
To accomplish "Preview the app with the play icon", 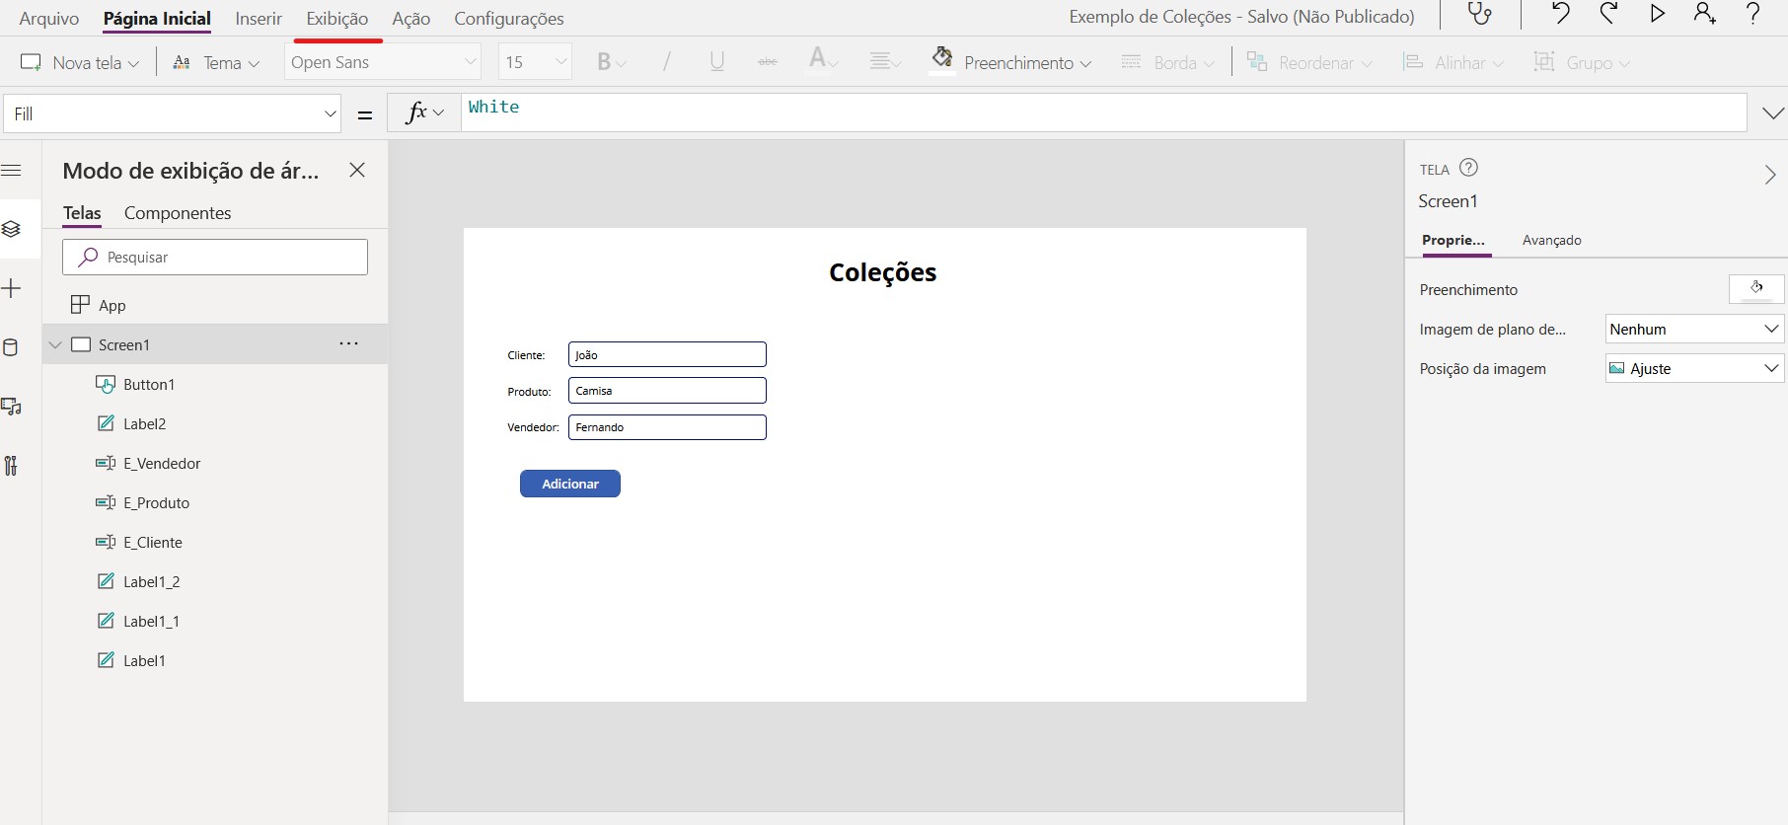I will 1658,14.
